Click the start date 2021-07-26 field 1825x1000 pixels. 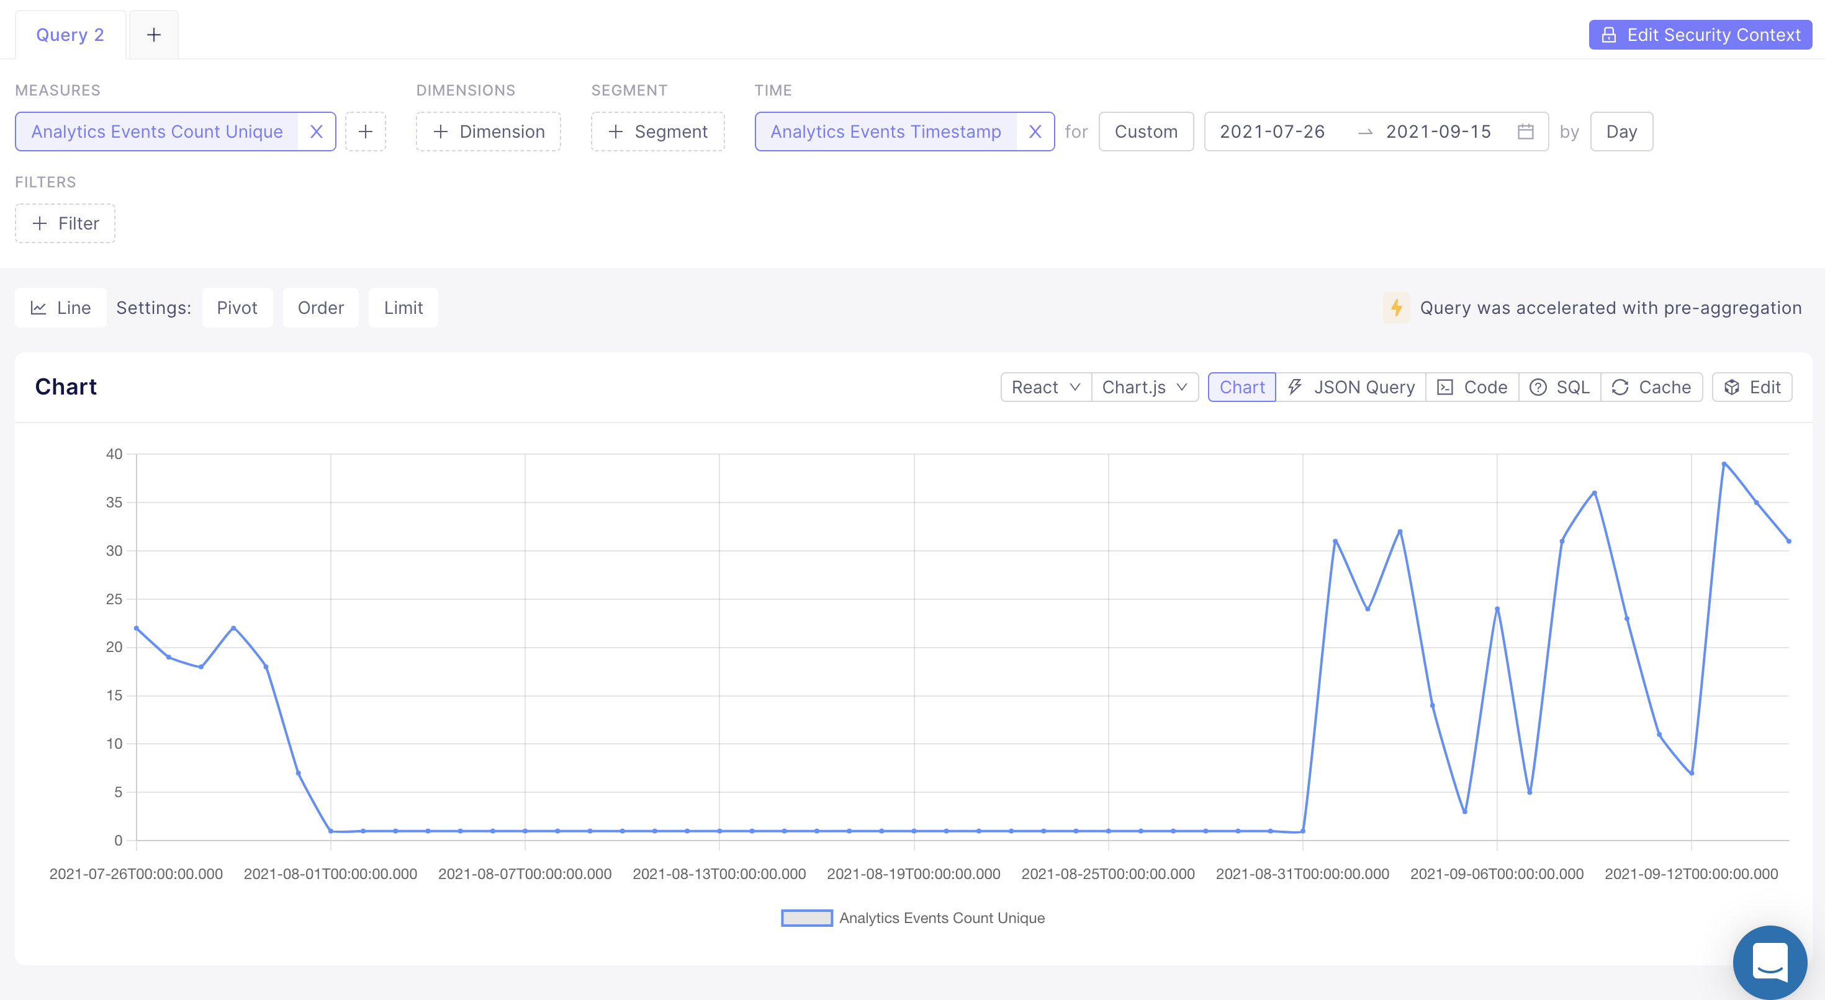[1272, 132]
